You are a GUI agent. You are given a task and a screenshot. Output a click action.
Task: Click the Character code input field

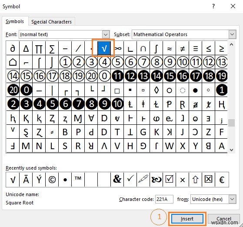pyautogui.click(x=164, y=199)
